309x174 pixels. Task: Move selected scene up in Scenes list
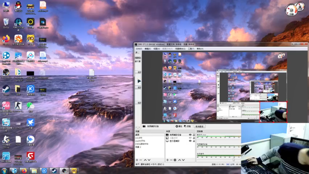pyautogui.click(x=145, y=160)
